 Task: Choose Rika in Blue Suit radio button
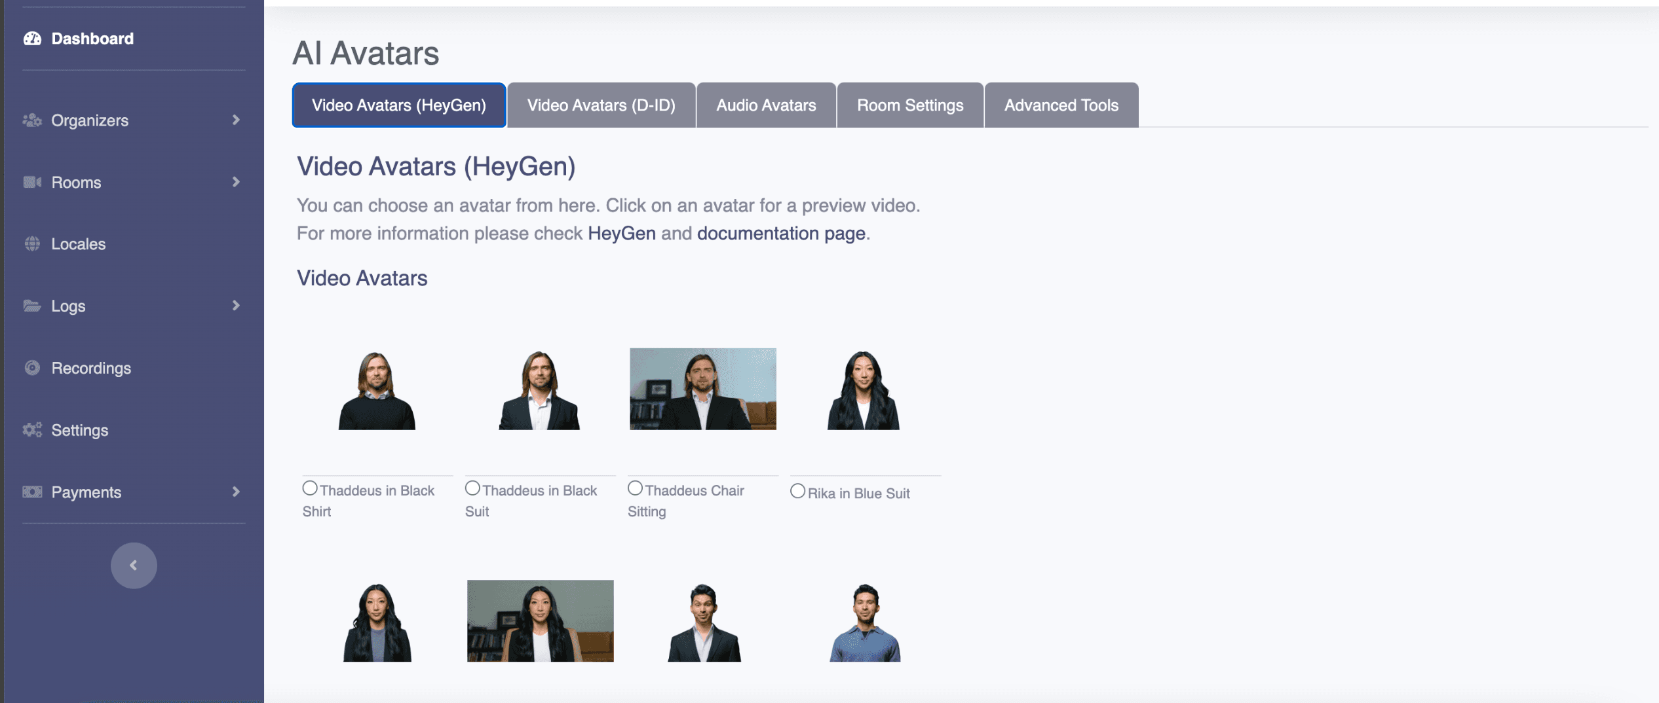[797, 491]
